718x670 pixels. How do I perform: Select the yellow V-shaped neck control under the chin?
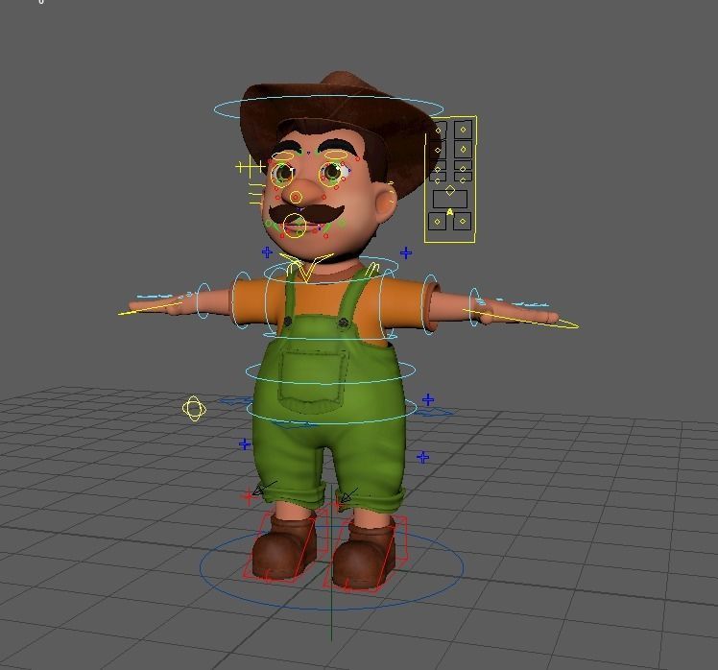pos(307,267)
